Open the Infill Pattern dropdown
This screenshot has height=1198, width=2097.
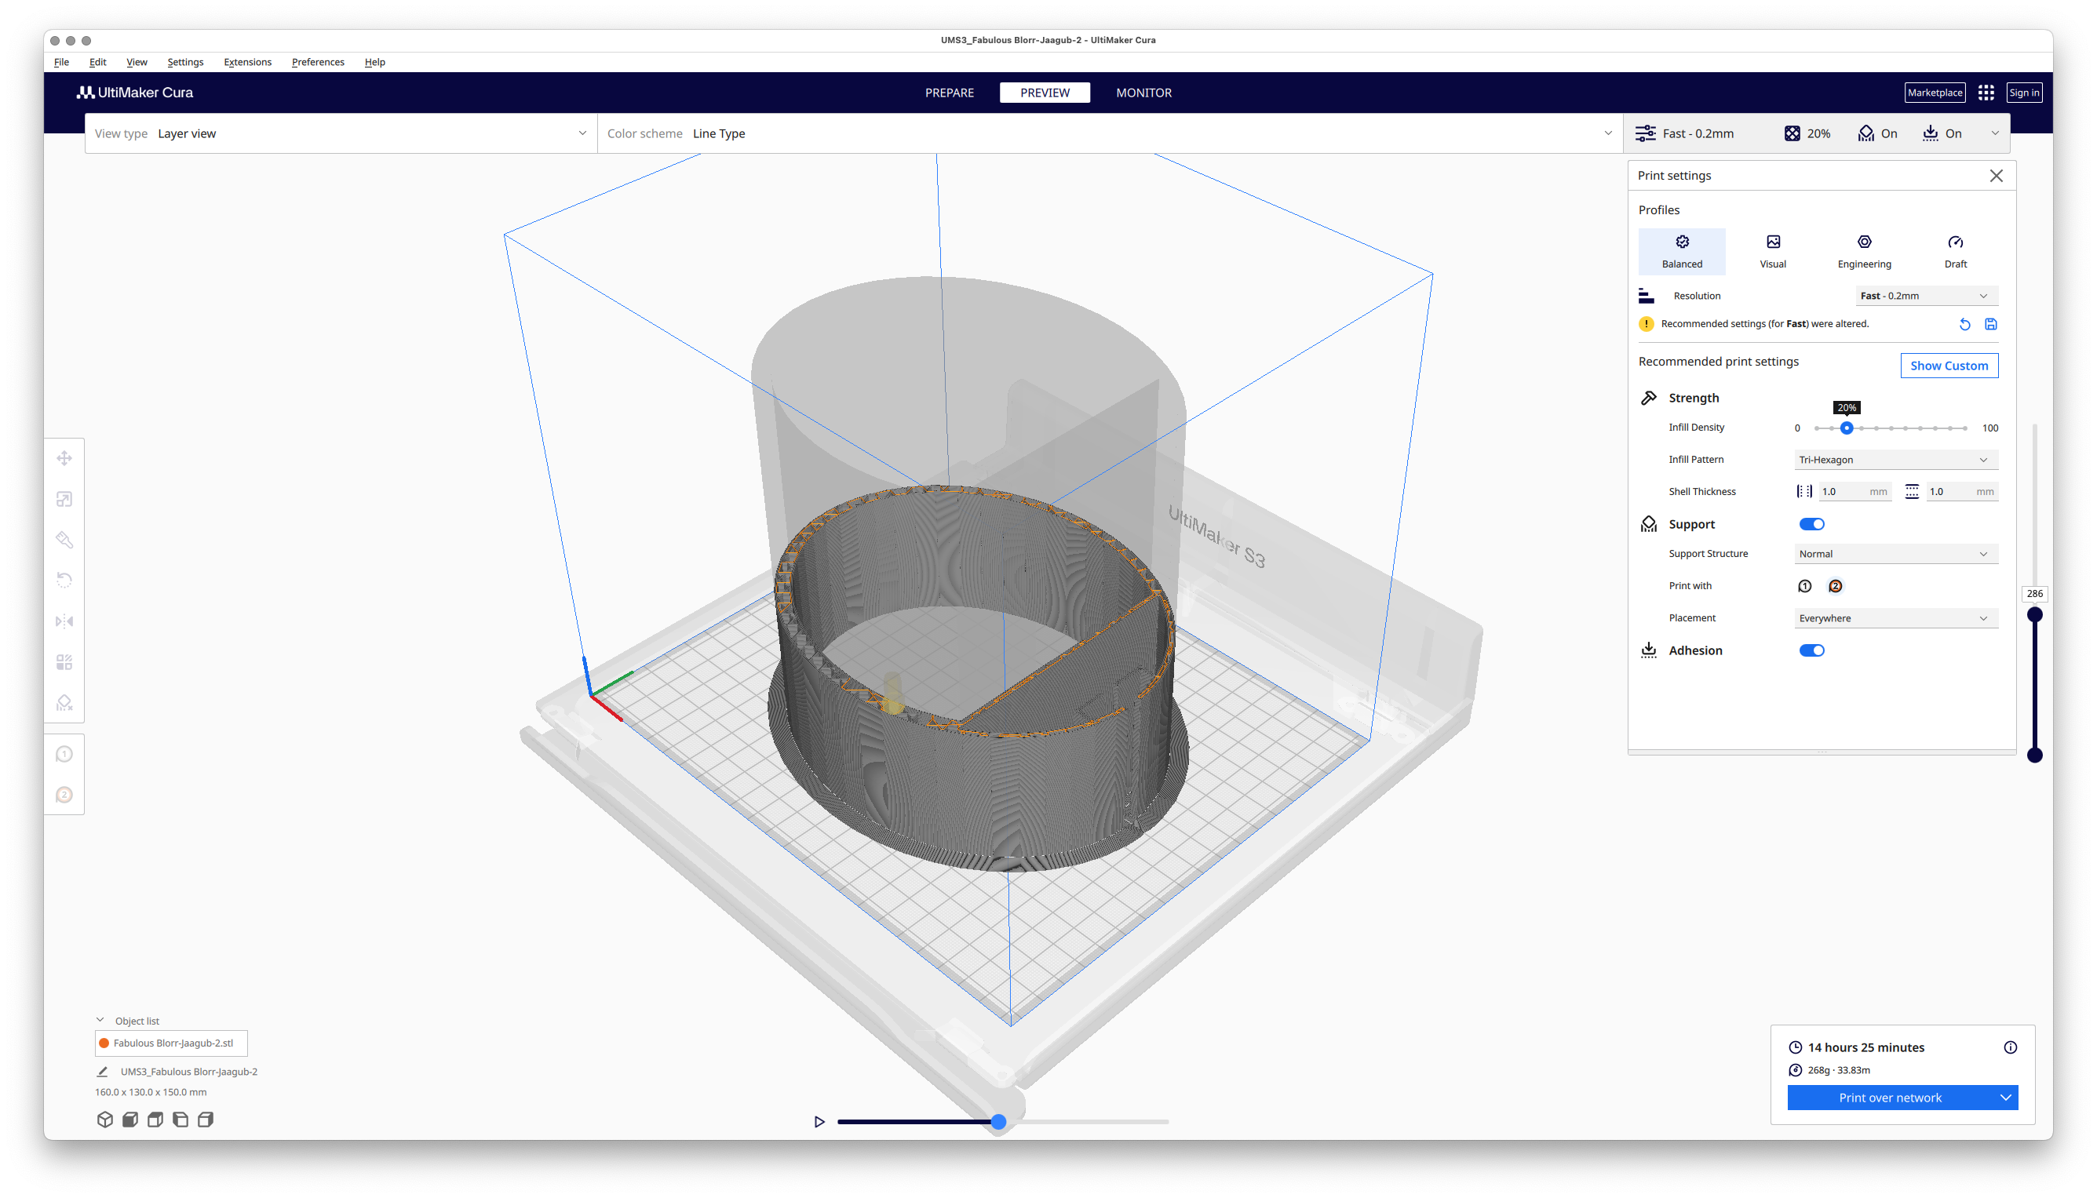coord(1895,460)
